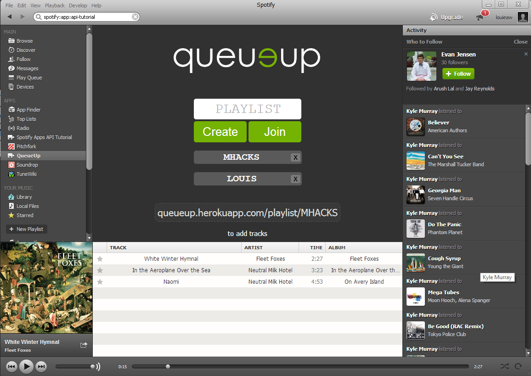This screenshot has width=531, height=376.
Task: Open Pitchfork app
Action: pyautogui.click(x=26, y=146)
